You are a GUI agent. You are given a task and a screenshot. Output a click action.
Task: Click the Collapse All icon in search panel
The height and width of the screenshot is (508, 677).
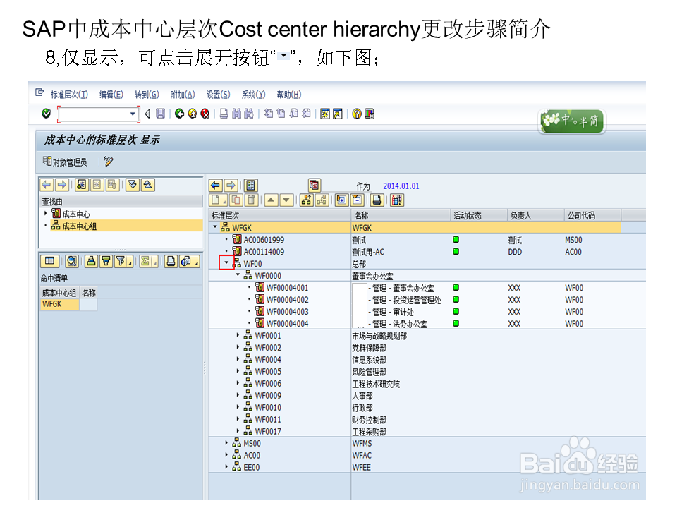pos(148,185)
